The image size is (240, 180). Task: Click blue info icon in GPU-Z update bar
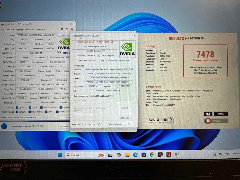click(4, 126)
